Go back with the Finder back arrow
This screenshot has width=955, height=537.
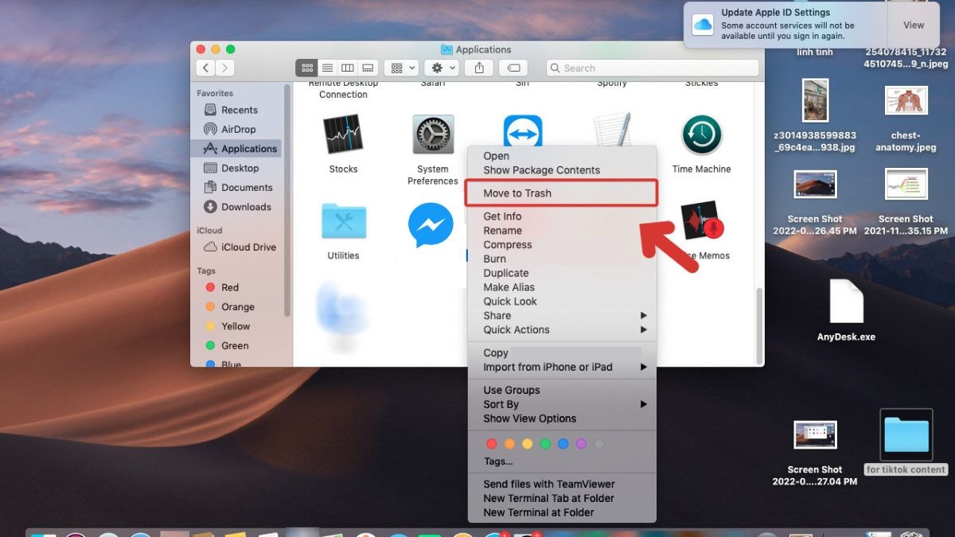pyautogui.click(x=206, y=68)
